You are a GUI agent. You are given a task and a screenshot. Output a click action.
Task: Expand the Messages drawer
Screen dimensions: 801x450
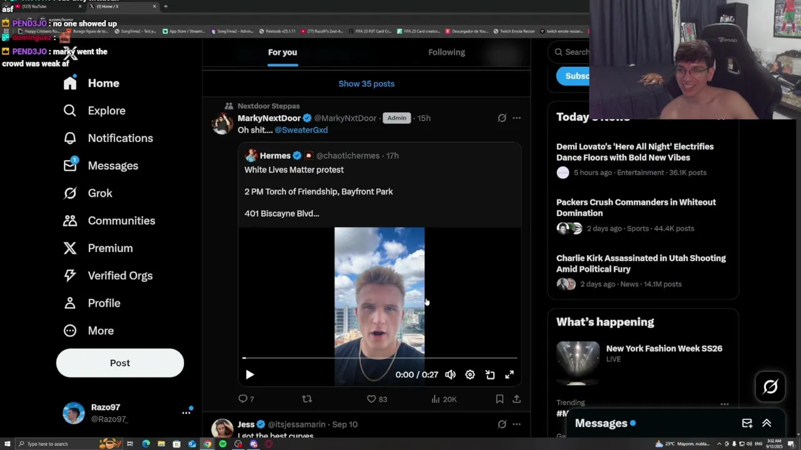(767, 424)
